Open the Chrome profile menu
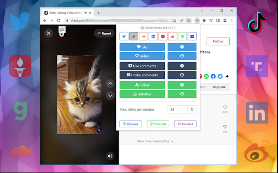Screen dimensions: 278x173 click(x=225, y=20)
